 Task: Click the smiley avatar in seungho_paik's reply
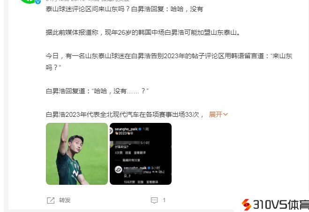point(119,170)
